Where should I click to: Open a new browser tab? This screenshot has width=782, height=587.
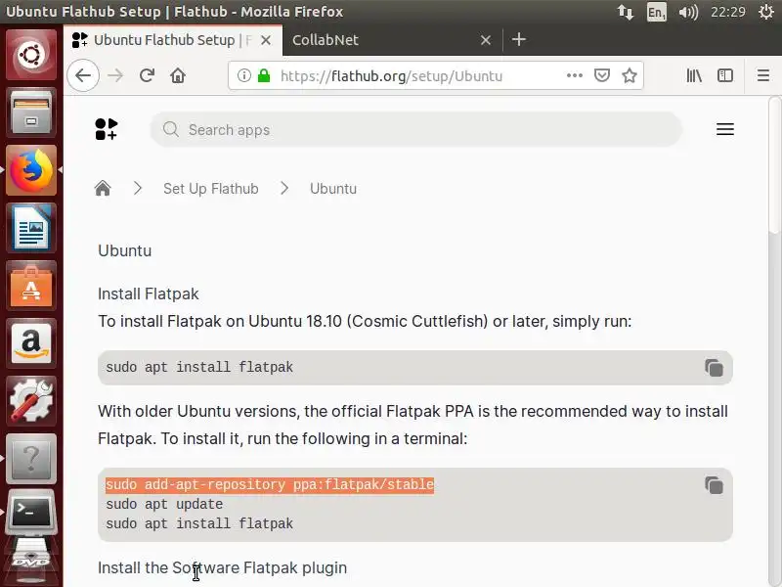pyautogui.click(x=519, y=39)
